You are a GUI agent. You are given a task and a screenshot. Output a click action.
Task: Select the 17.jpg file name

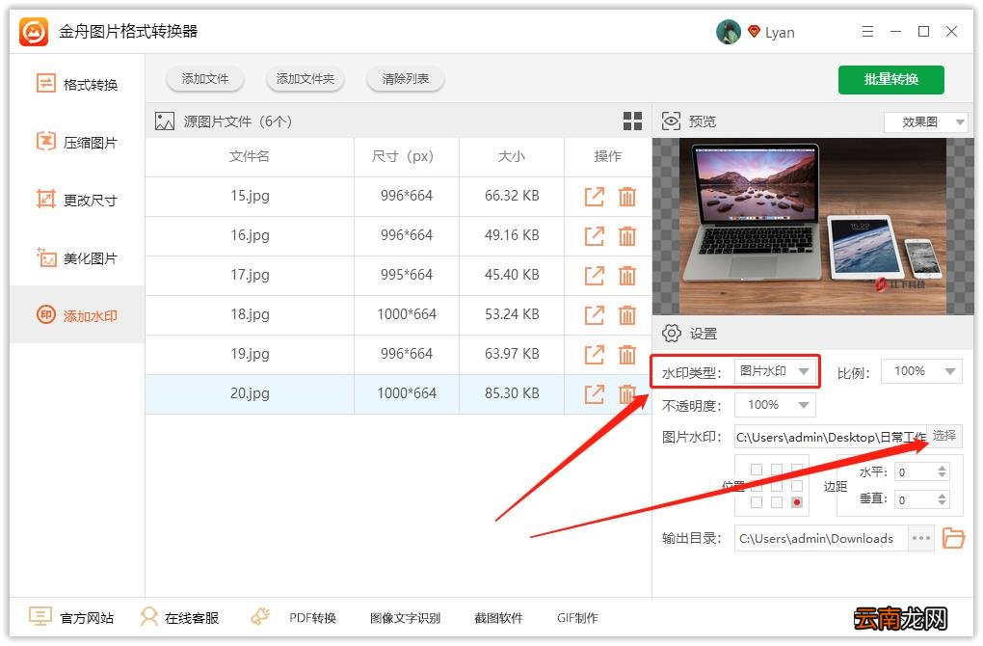[250, 275]
